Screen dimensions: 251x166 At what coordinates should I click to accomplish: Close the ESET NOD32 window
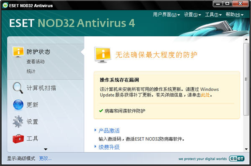pos(240,4)
